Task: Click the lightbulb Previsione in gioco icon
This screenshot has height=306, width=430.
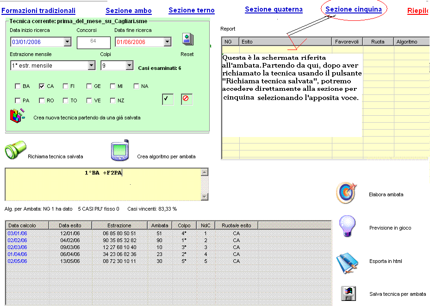Action: (x=347, y=226)
